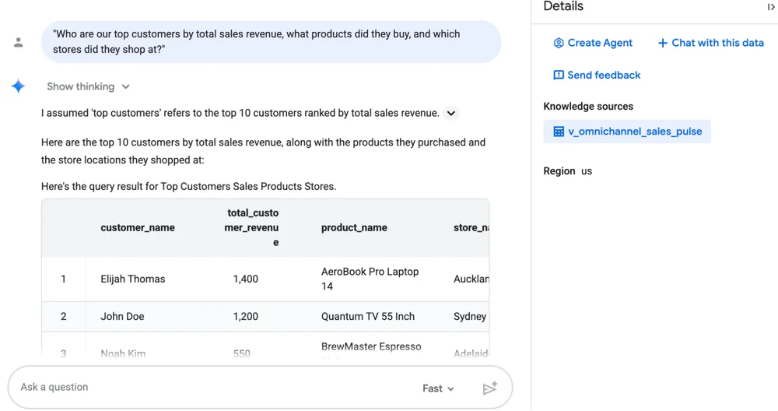Viewport: 778px width, 411px height.
Task: Click the Adelaide store cell
Action: pos(471,353)
